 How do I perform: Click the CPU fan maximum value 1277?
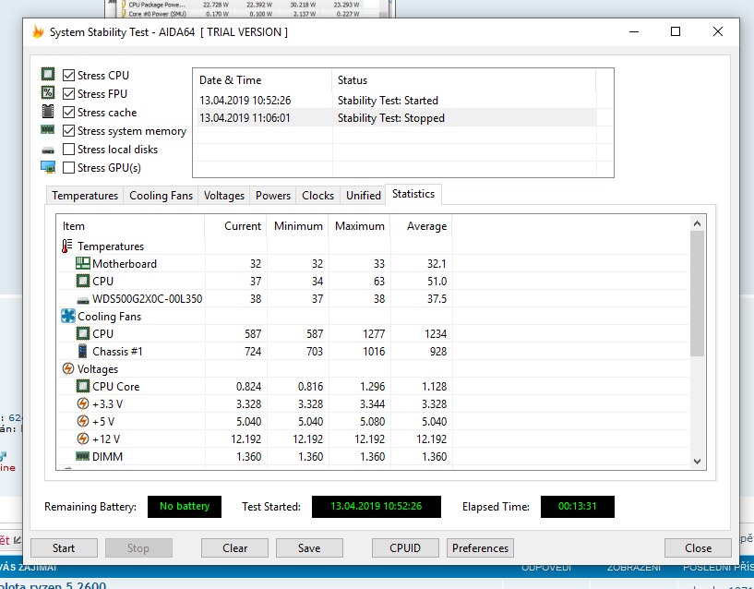(x=374, y=333)
